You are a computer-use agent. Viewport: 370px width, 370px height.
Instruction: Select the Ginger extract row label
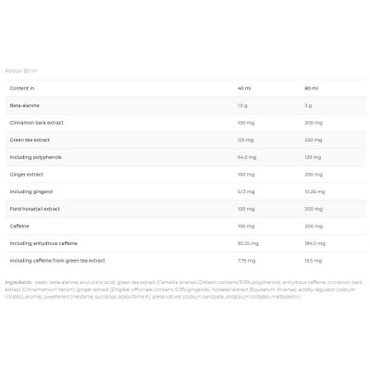pos(27,175)
